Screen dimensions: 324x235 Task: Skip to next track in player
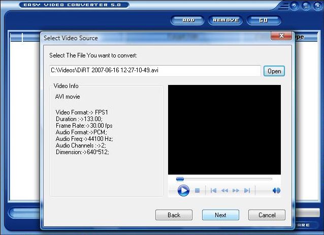pyautogui.click(x=247, y=191)
